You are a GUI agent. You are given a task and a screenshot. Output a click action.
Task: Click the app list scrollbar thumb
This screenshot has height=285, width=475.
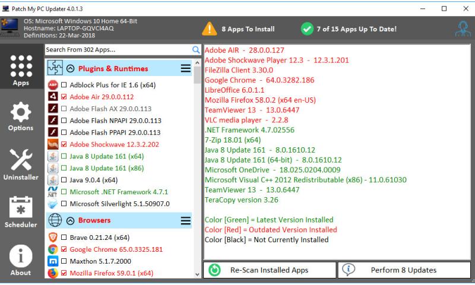coord(198,75)
